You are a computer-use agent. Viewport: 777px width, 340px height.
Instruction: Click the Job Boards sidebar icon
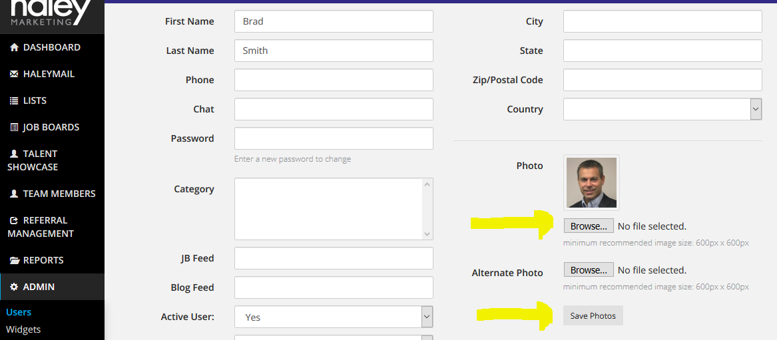[14, 127]
